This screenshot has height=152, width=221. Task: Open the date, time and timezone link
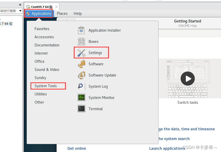pyautogui.click(x=187, y=129)
